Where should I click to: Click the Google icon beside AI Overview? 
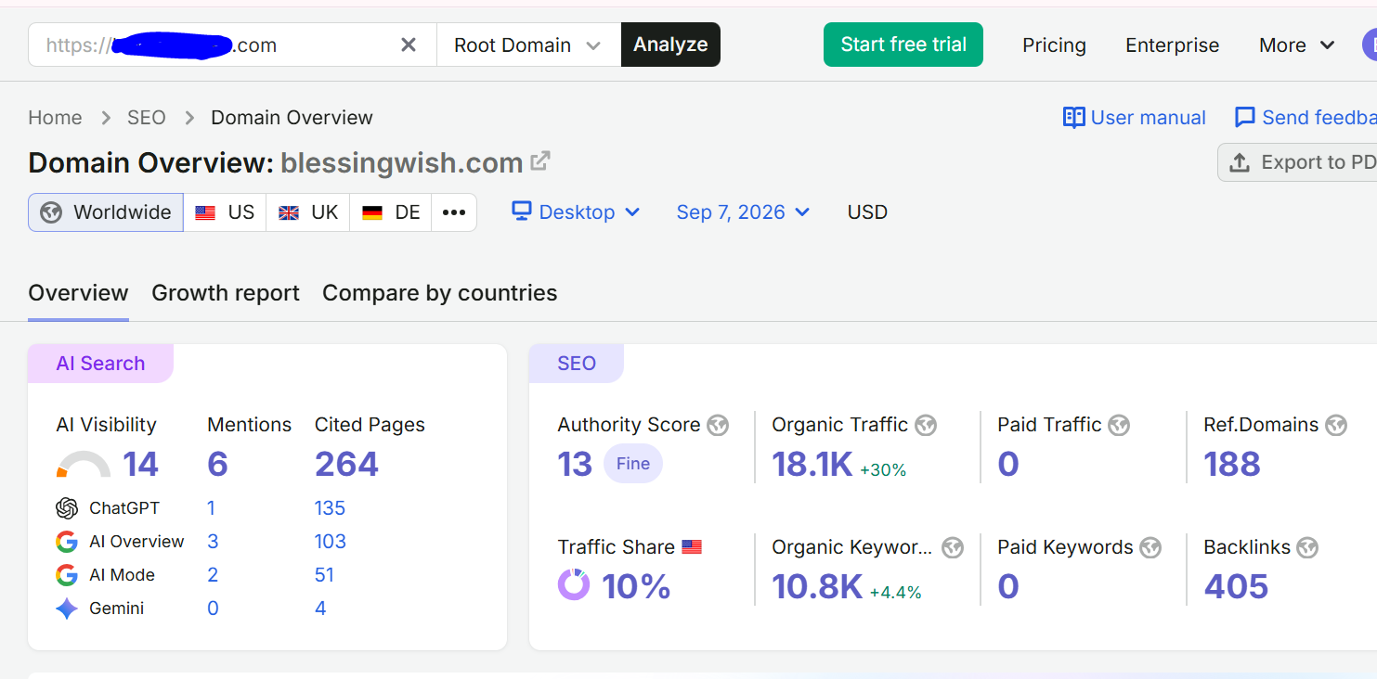pos(67,542)
